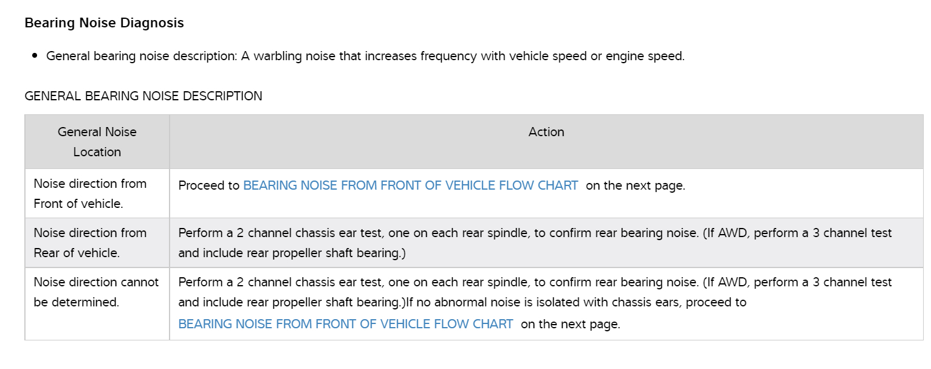The height and width of the screenshot is (369, 931).
Task: Click "on the next page." in last row
Action: [x=570, y=325]
